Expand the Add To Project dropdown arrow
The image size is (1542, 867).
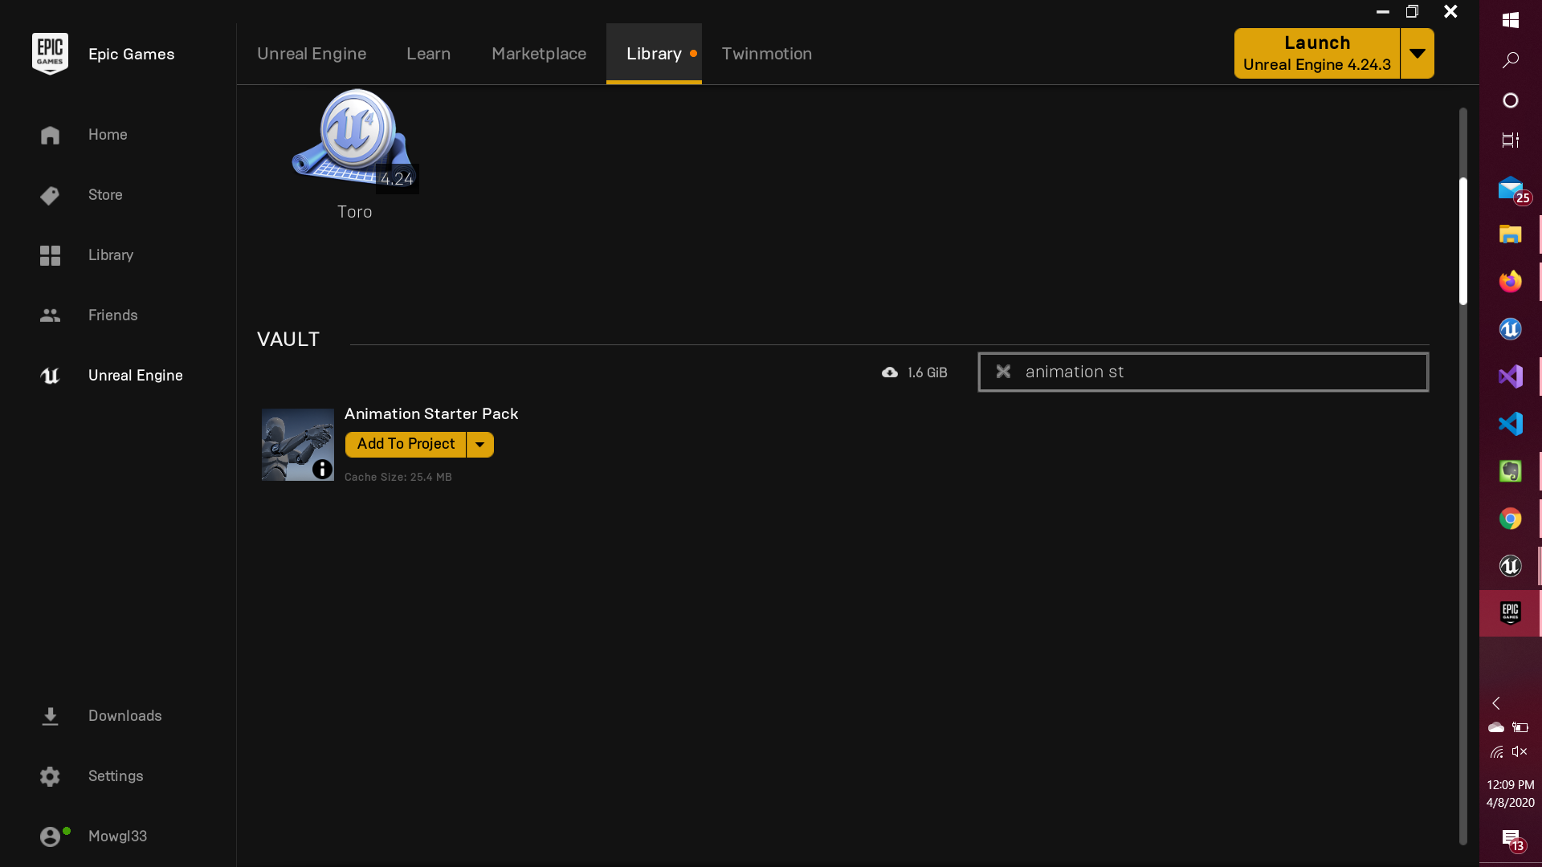pos(479,445)
